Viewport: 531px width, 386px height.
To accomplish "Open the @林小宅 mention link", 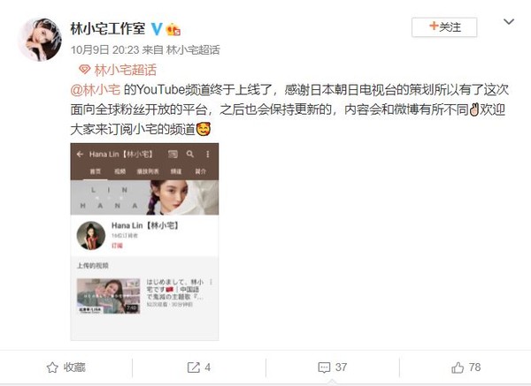I will coord(96,89).
